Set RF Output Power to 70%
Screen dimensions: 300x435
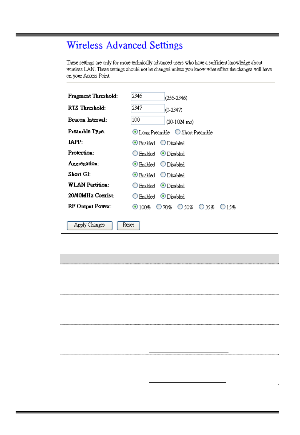pos(159,207)
